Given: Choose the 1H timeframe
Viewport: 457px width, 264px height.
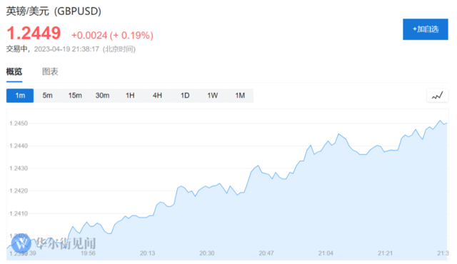Looking at the screenshot, I should tap(130, 96).
